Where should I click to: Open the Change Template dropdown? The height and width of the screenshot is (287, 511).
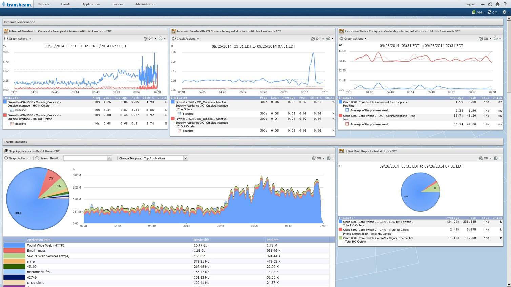(185, 158)
